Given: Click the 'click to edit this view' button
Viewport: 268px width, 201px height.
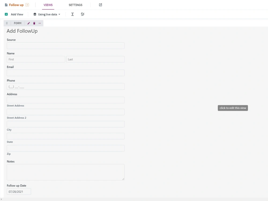Looking at the screenshot, I should (233, 108).
